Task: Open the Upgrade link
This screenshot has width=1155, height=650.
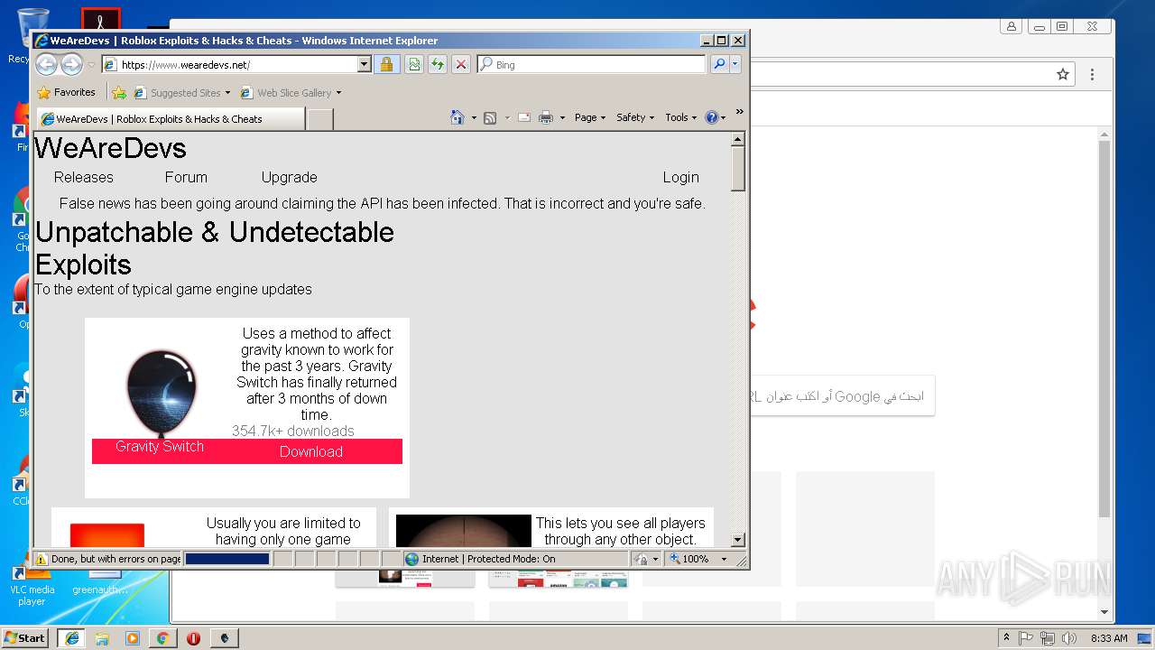Action: click(289, 177)
